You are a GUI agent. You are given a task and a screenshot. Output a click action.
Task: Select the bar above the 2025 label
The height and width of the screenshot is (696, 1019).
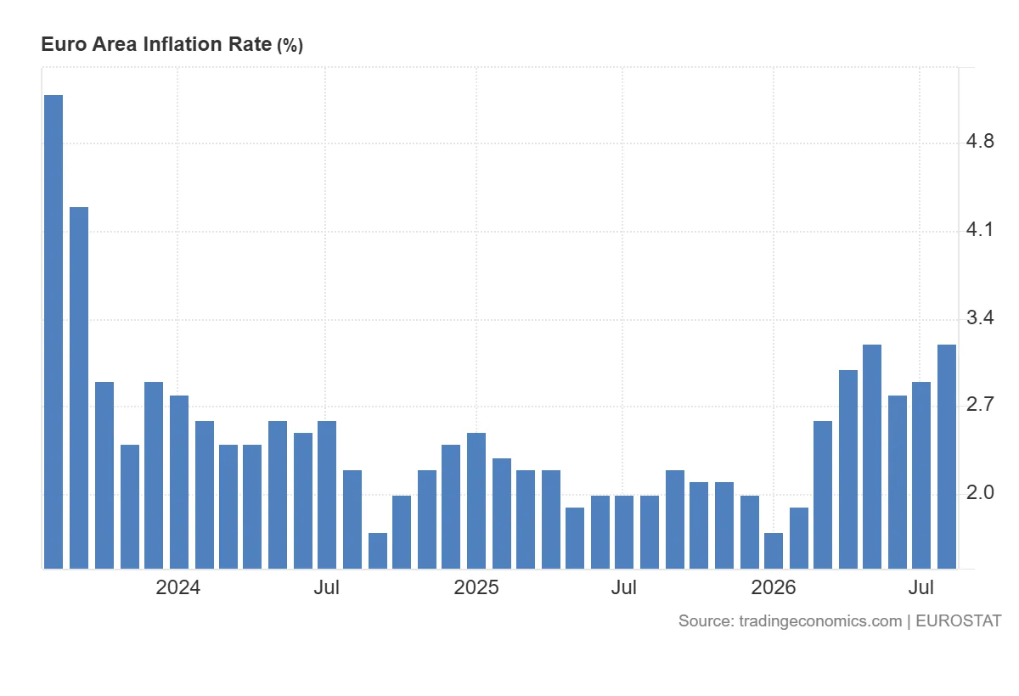(x=476, y=501)
